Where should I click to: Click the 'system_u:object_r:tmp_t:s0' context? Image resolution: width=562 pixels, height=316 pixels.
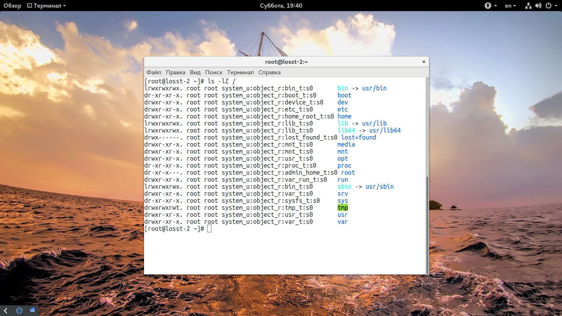[267, 208]
